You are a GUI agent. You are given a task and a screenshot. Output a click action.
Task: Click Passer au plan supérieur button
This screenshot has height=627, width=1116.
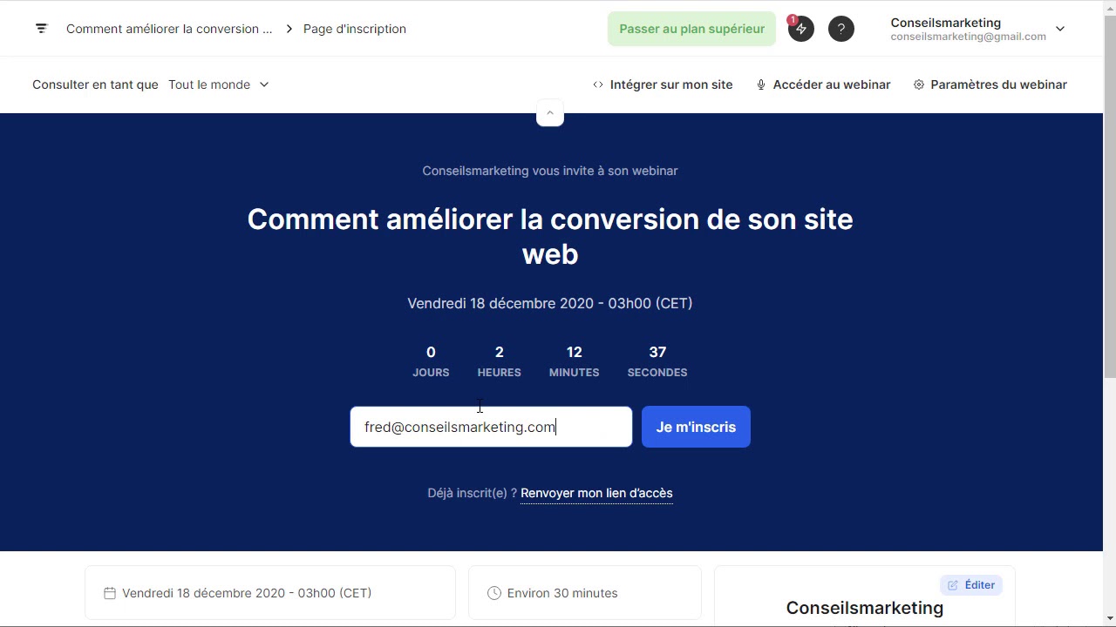[x=691, y=29]
